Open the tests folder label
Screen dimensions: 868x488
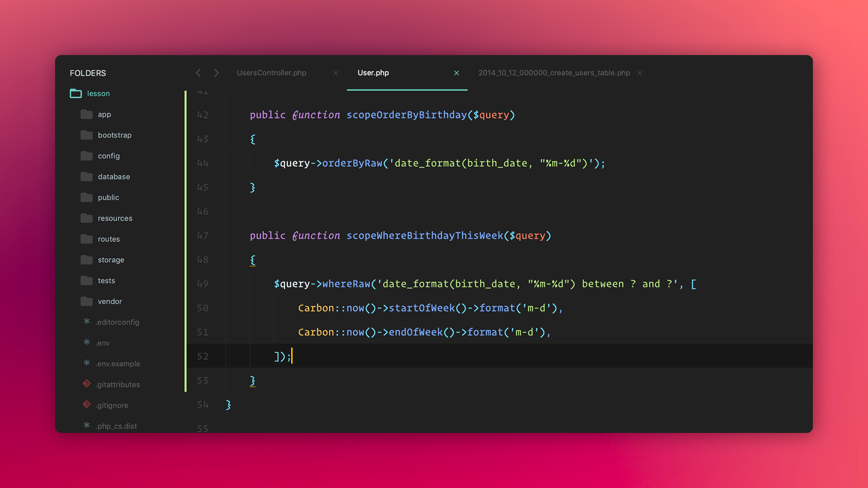pyautogui.click(x=106, y=280)
